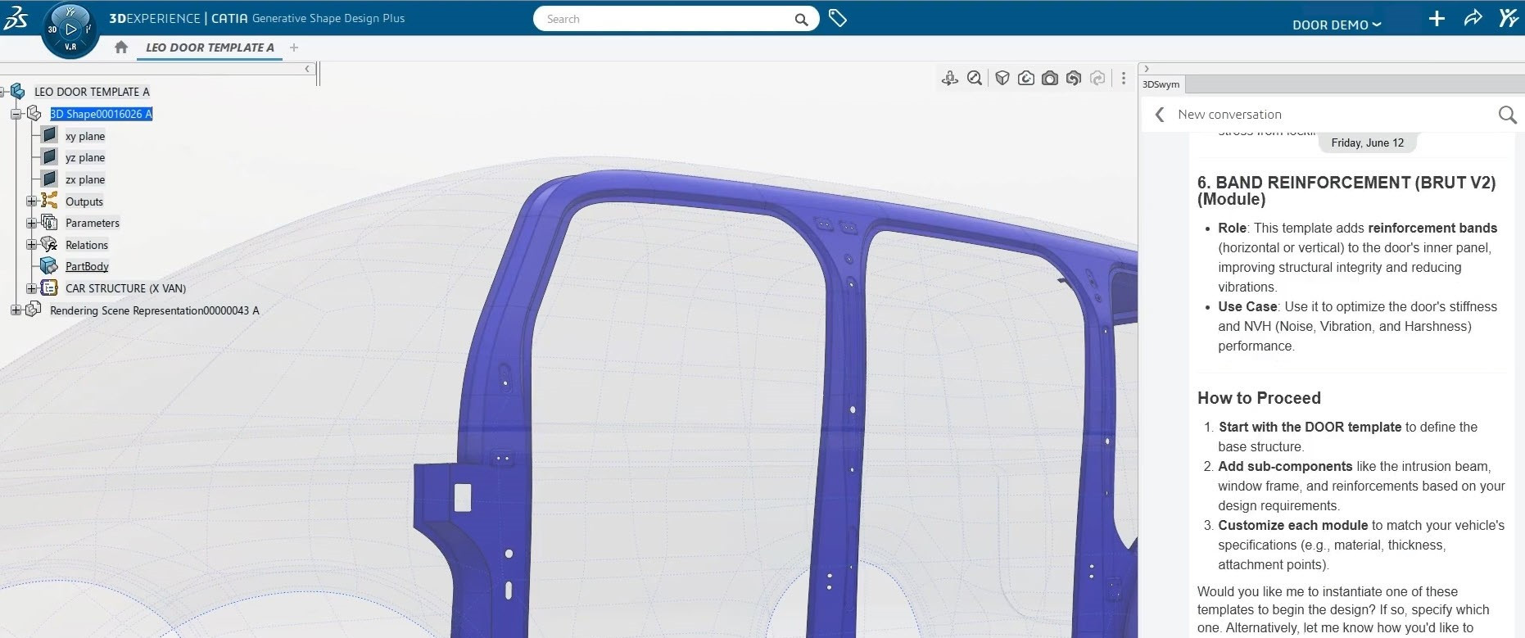Click the Dassault 3DS logo

click(16, 18)
